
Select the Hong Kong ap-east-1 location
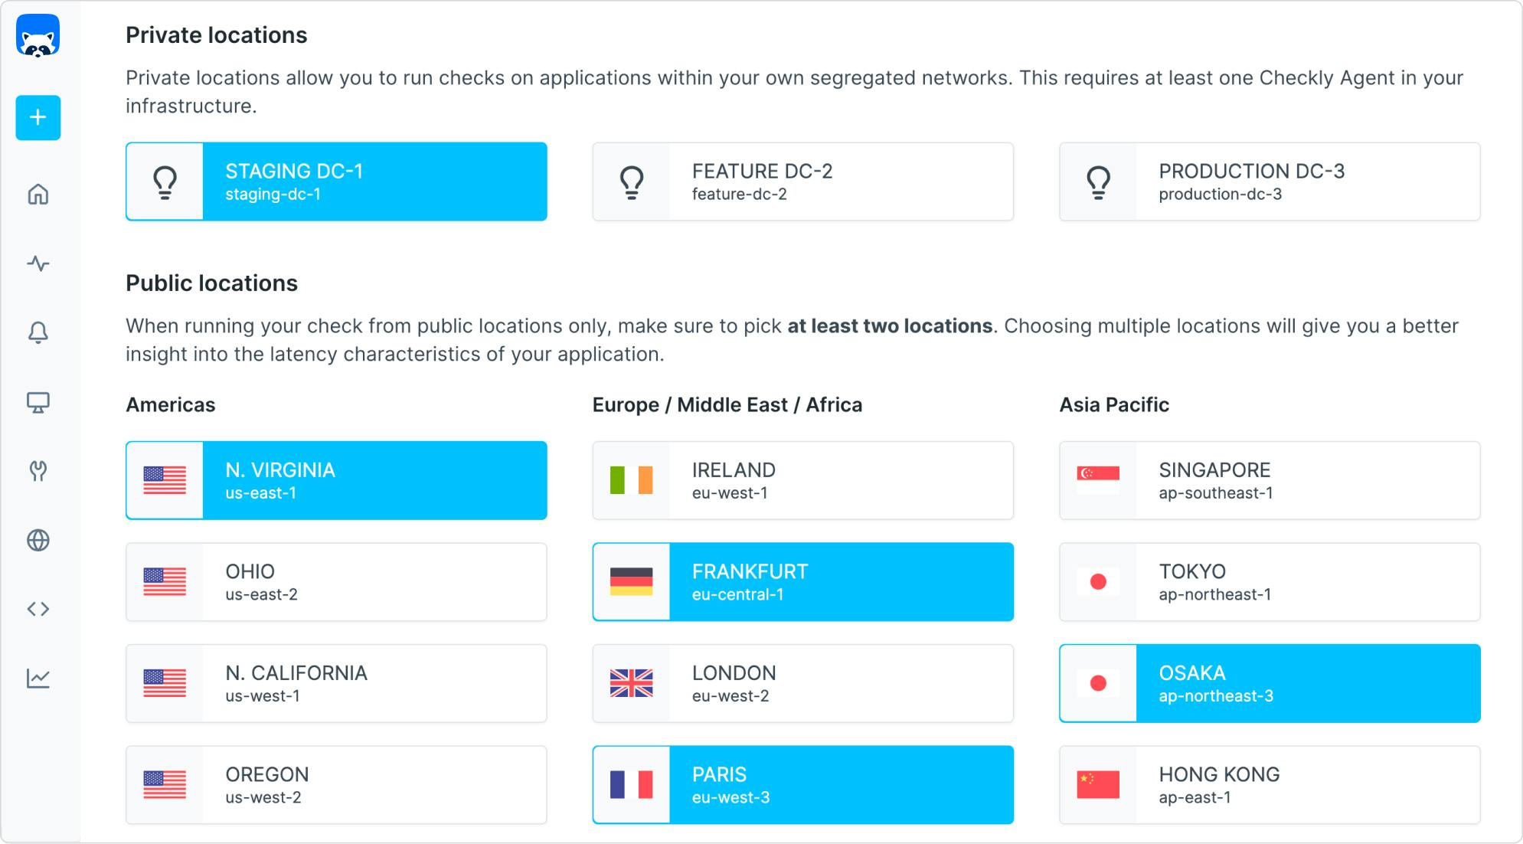coord(1269,785)
